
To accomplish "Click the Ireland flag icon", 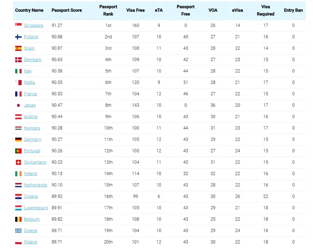I will tap(18, 173).
